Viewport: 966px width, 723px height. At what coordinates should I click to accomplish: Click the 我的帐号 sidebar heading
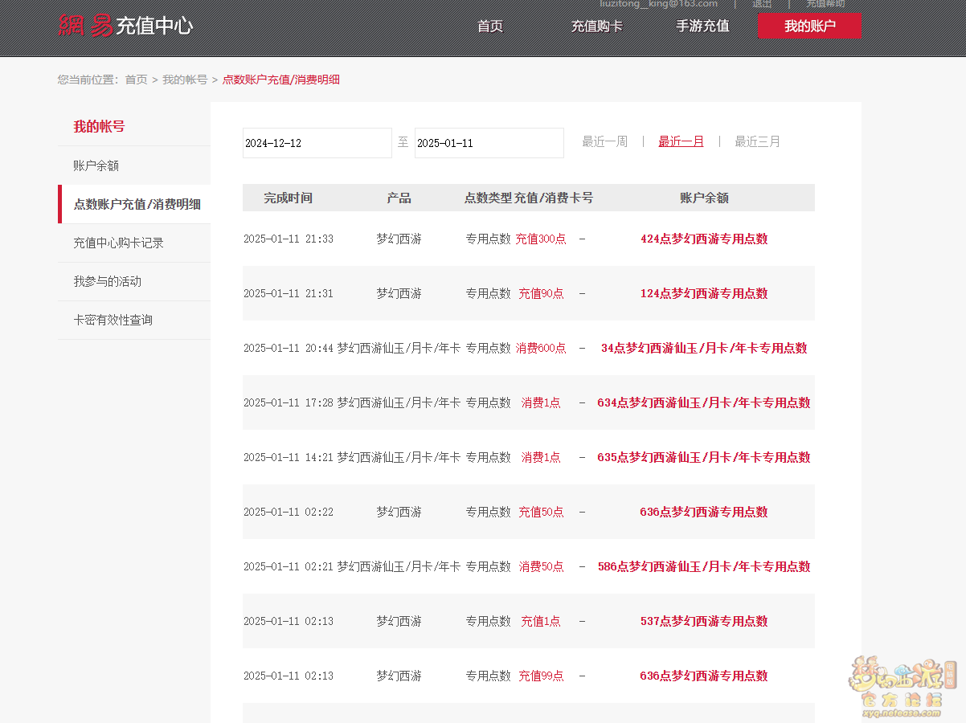tap(99, 126)
